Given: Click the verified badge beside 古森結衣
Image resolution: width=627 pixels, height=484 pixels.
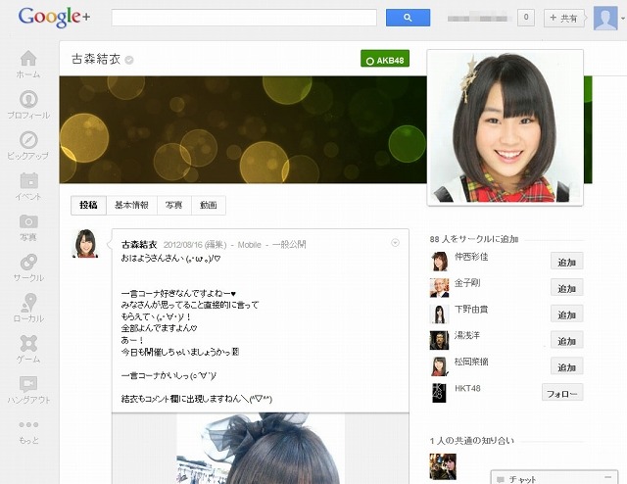Looking at the screenshot, I should coord(128,61).
